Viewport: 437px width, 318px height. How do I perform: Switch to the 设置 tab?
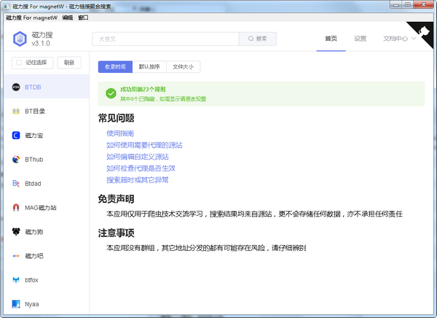360,39
